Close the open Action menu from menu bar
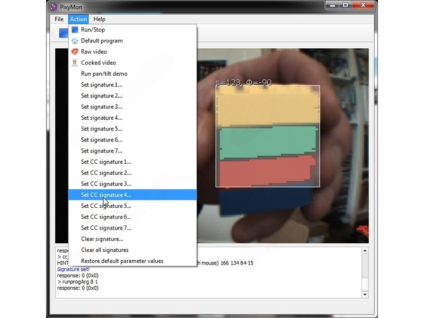The width and height of the screenshot is (424, 318). [78, 19]
